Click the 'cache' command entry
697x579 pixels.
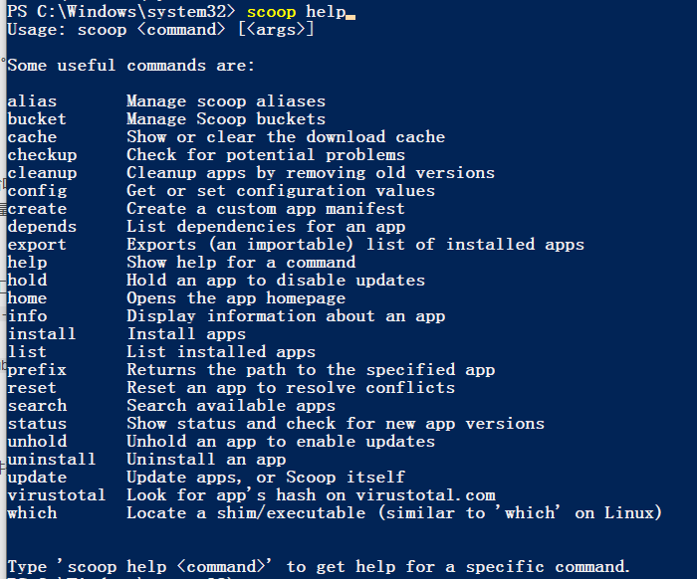coord(32,137)
